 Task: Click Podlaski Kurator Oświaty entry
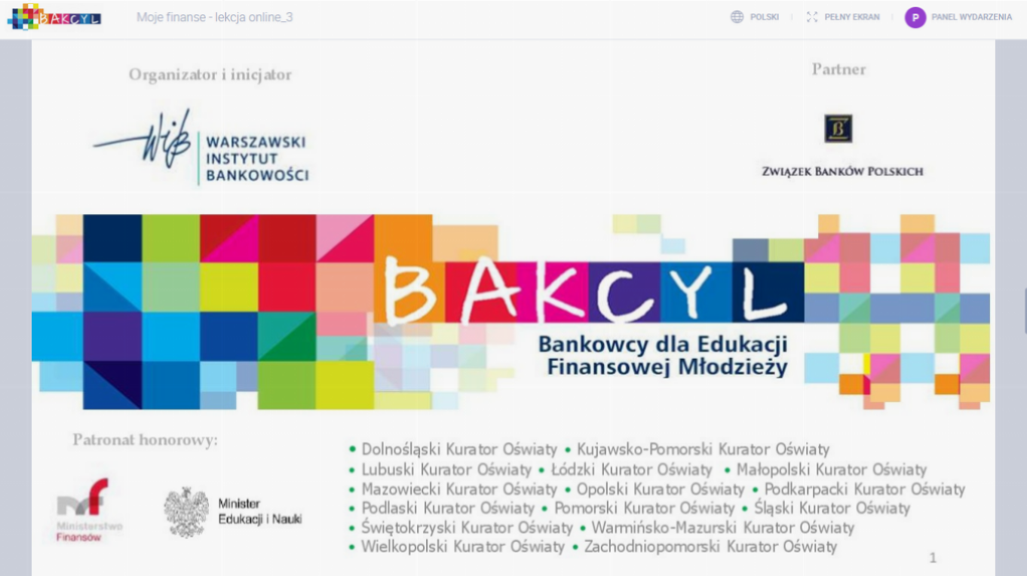[448, 508]
